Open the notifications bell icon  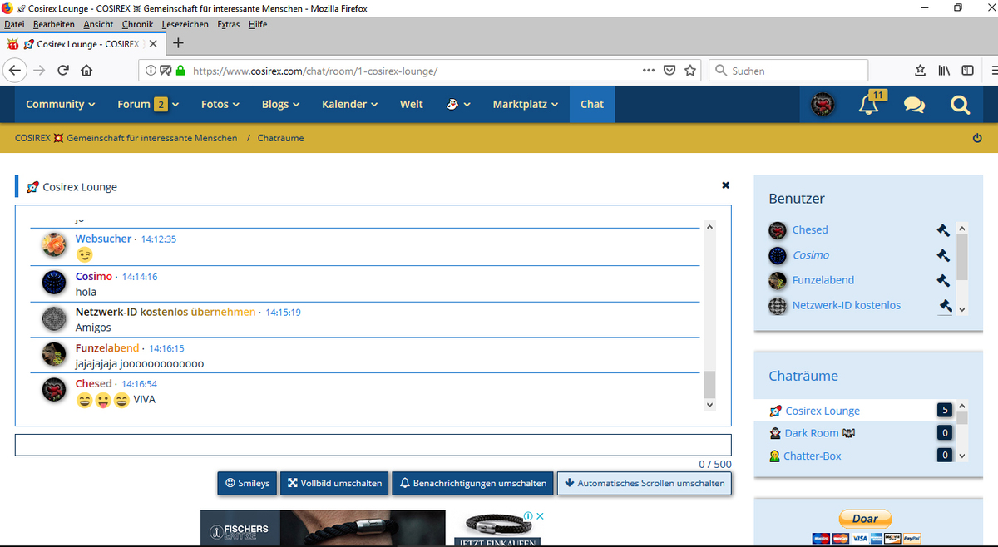(x=868, y=105)
